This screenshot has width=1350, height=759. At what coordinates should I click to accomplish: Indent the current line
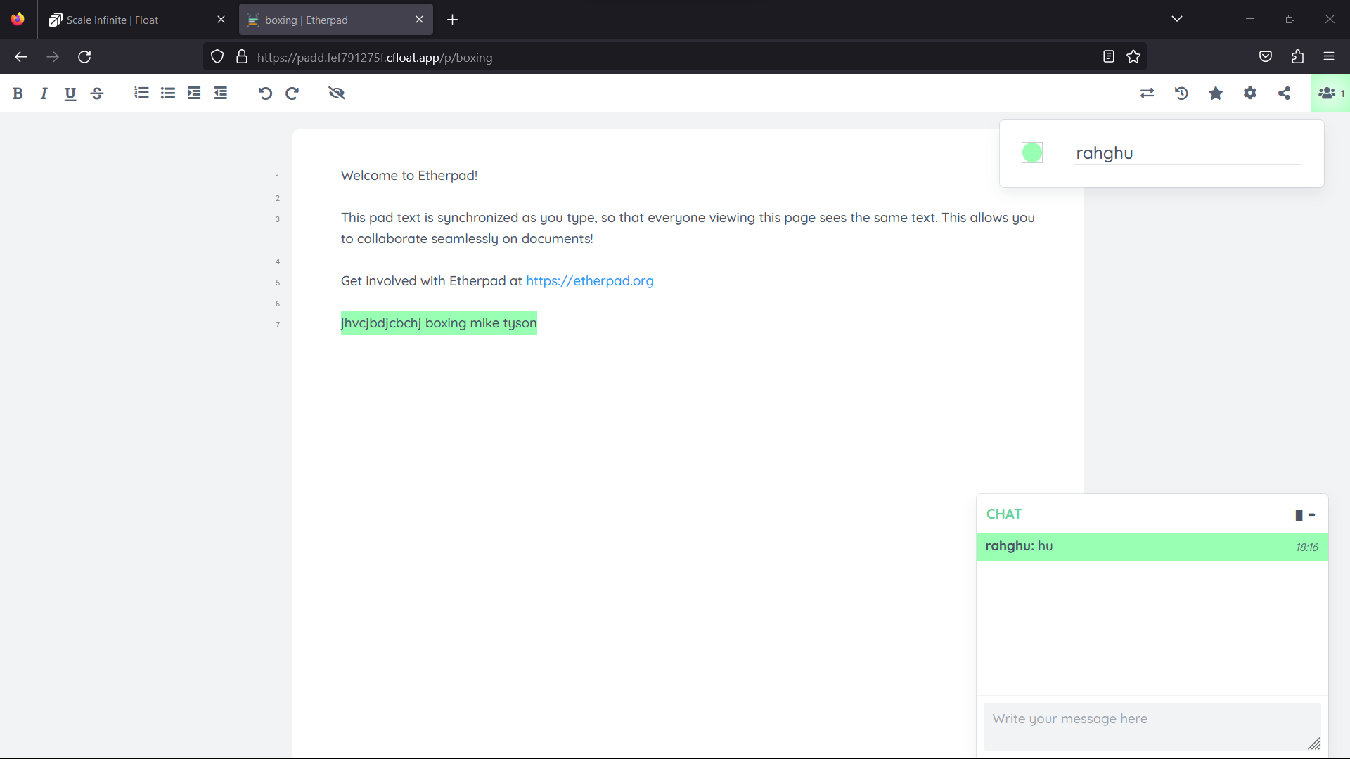pyautogui.click(x=194, y=93)
